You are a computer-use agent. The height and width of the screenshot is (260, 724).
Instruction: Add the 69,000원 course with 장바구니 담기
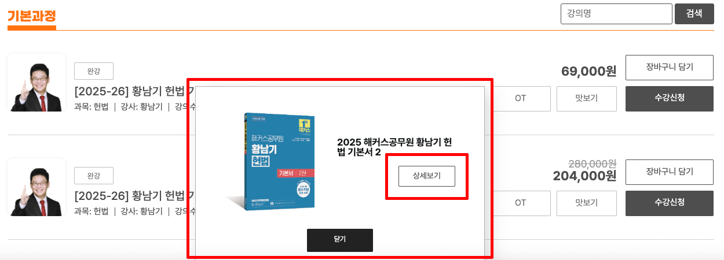(x=670, y=67)
